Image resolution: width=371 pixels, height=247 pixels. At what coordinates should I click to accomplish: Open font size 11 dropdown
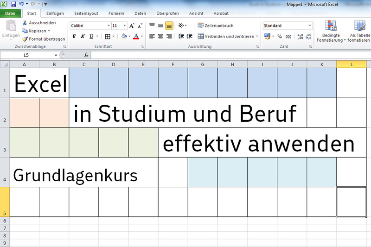tap(125, 26)
